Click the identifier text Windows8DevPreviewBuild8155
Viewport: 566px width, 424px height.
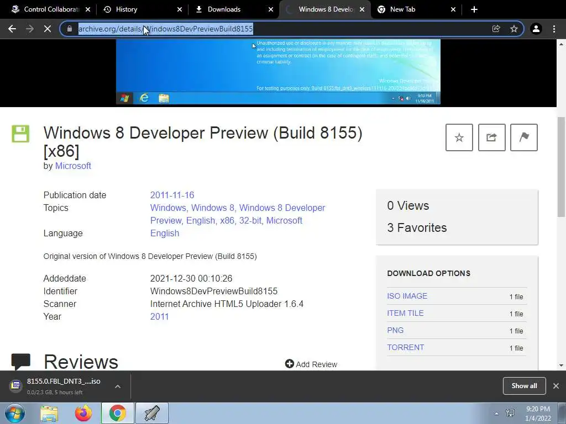214,291
